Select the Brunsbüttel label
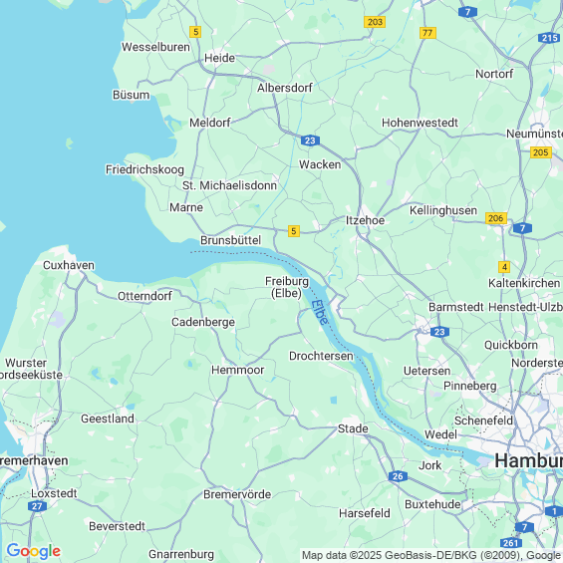The image size is (563, 563). tap(230, 240)
